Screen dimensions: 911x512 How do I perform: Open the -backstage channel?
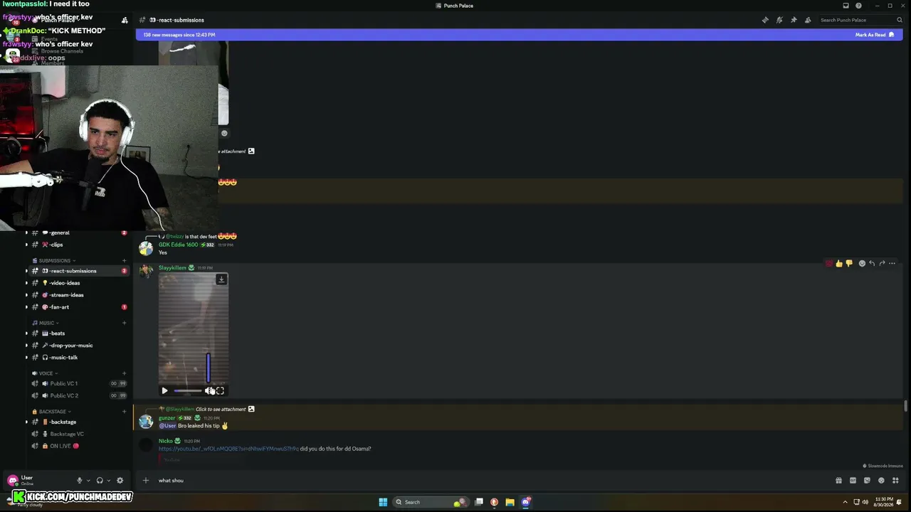(x=78, y=422)
